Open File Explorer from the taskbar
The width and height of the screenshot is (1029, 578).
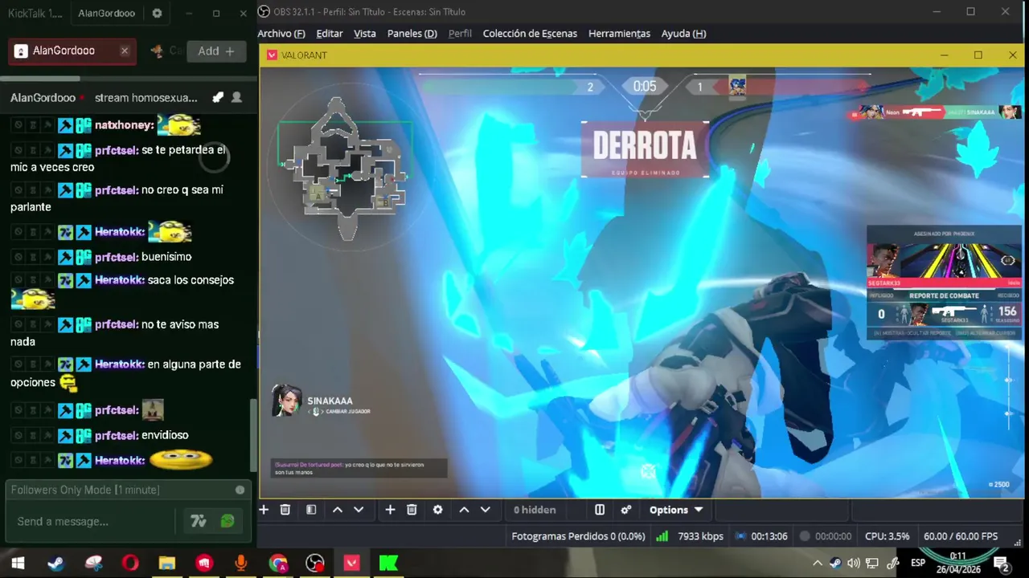coord(166,564)
